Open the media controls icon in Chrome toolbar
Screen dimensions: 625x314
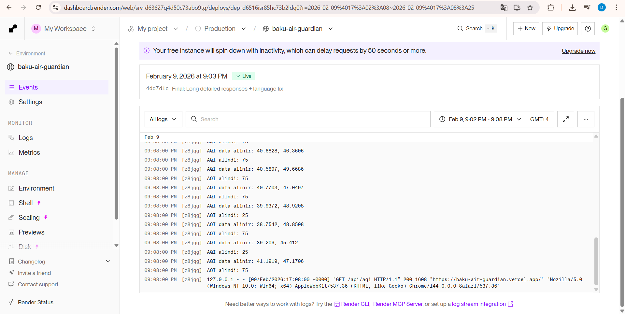(x=587, y=7)
